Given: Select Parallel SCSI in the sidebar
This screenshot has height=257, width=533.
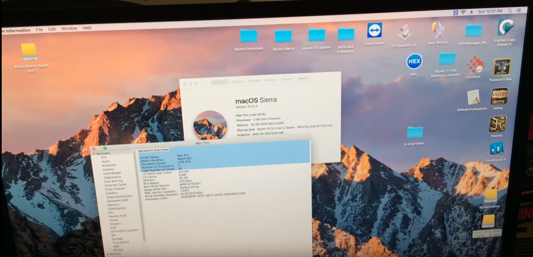Looking at the screenshot, I should pos(118,216).
